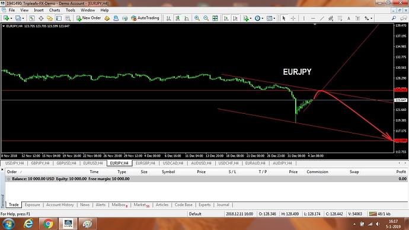Open the search magnifier icon
Screen dimensions: 409x230
(394, 18)
